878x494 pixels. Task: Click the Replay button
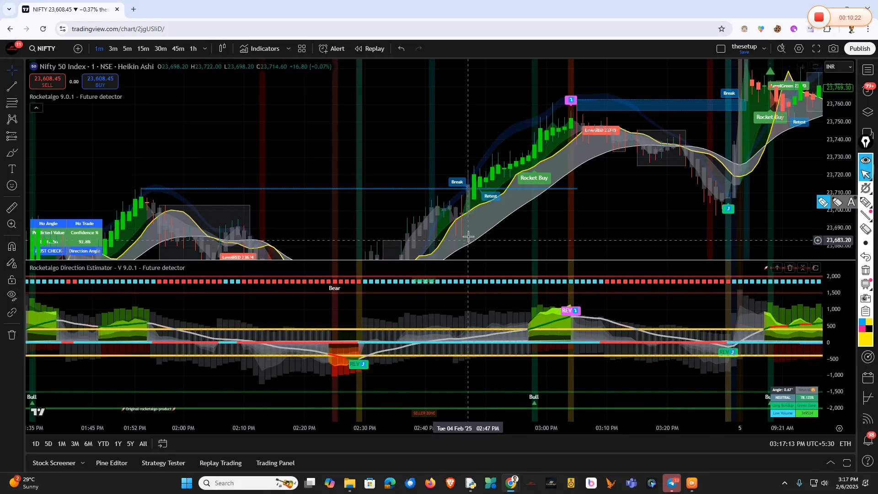point(369,49)
